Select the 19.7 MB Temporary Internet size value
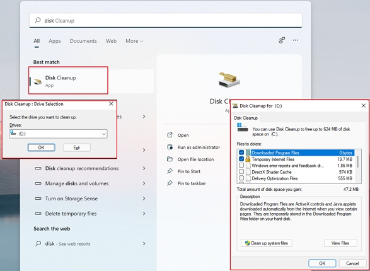 click(345, 159)
